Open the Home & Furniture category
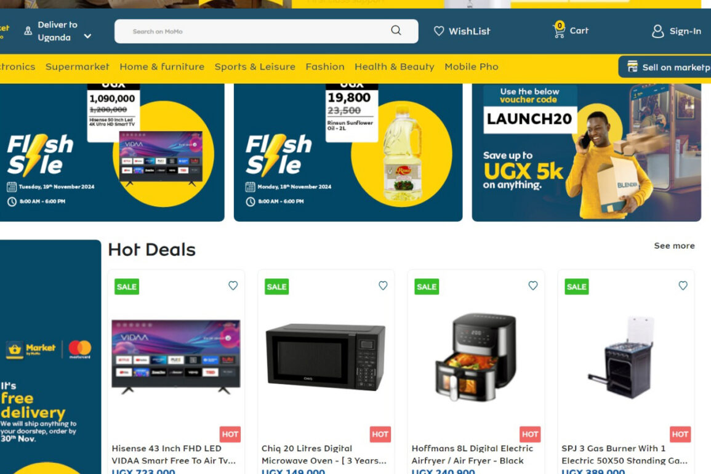Viewport: 711px width, 474px height. point(162,66)
